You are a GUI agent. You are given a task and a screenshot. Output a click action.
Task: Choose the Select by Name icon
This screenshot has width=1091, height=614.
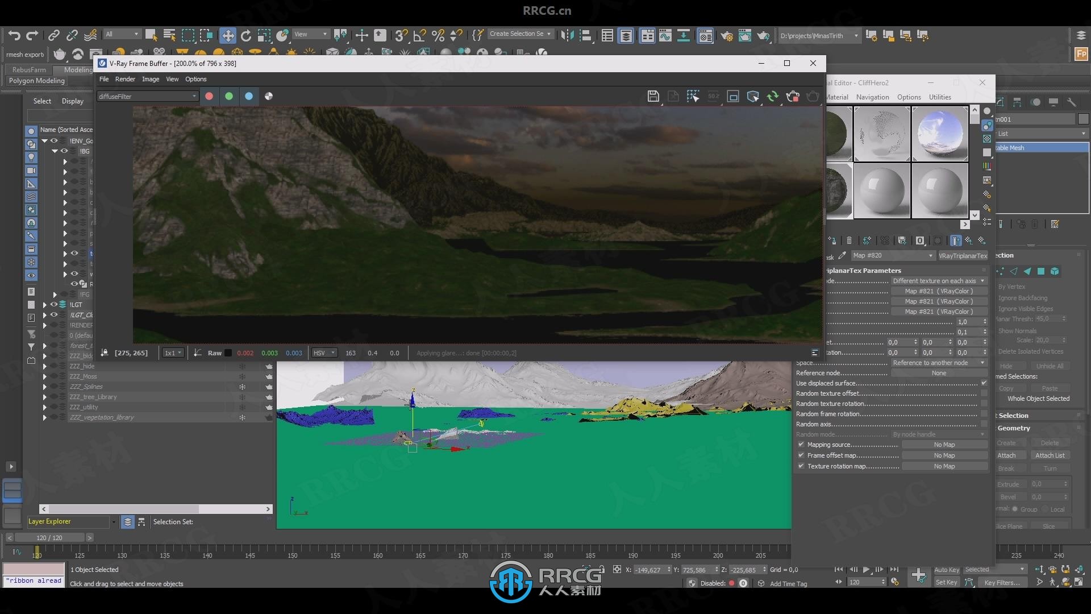pyautogui.click(x=169, y=35)
